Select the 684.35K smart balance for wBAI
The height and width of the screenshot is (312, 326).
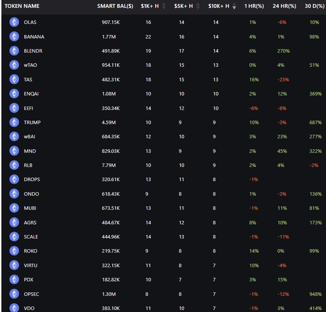111,136
